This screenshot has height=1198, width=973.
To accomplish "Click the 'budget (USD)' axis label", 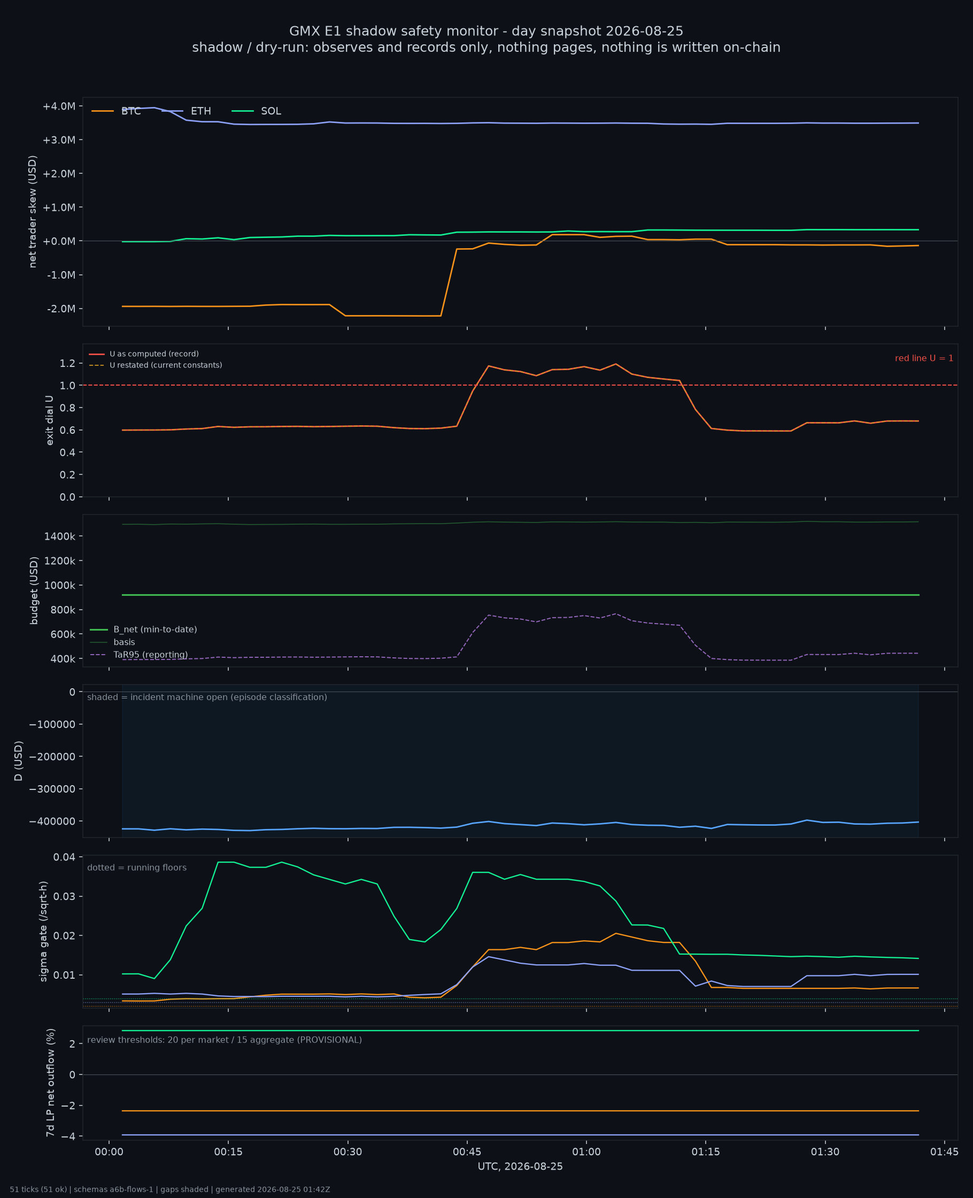I will (34, 590).
